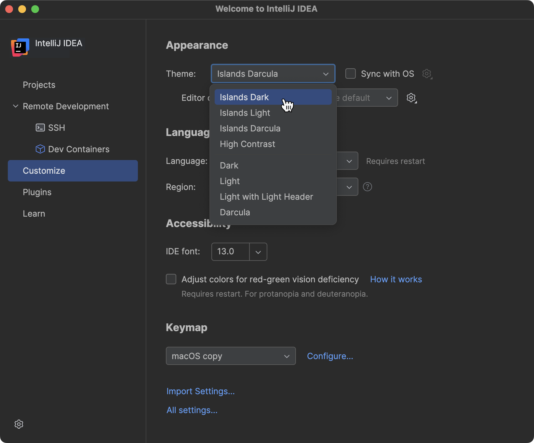Pick the Darcula theme option
This screenshot has height=443, width=534.
(273, 212)
